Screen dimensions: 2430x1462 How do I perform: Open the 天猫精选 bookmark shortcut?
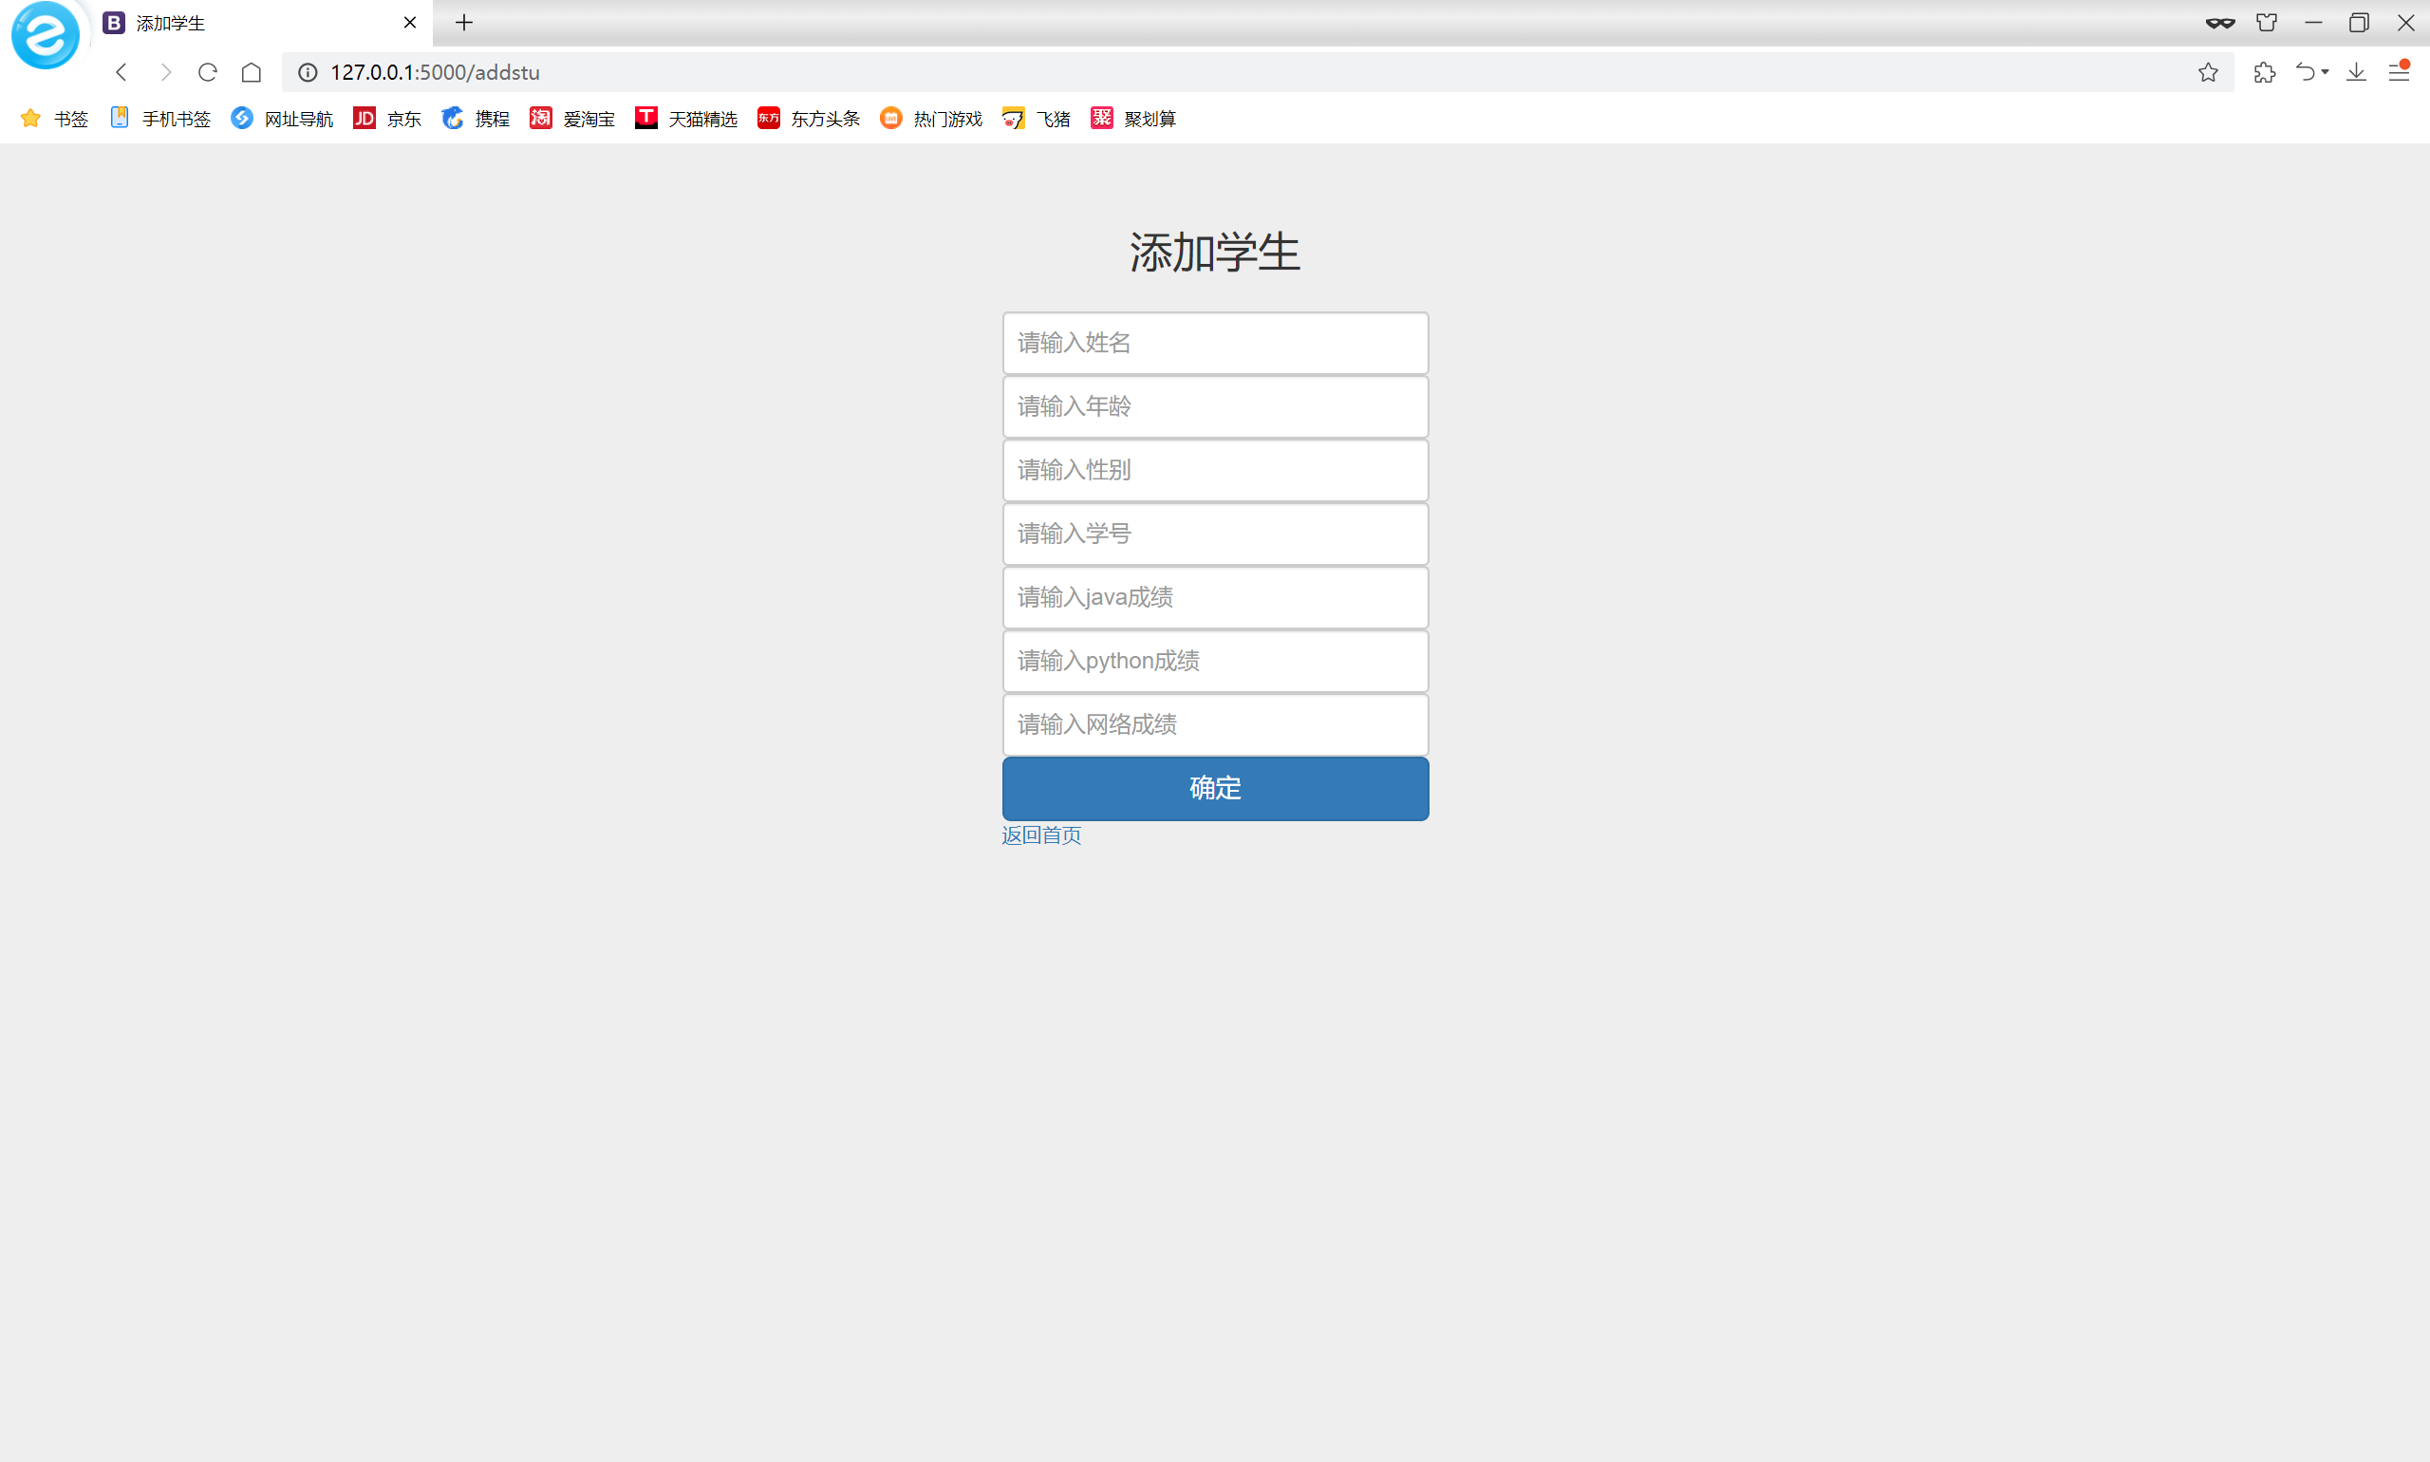[x=686, y=119]
